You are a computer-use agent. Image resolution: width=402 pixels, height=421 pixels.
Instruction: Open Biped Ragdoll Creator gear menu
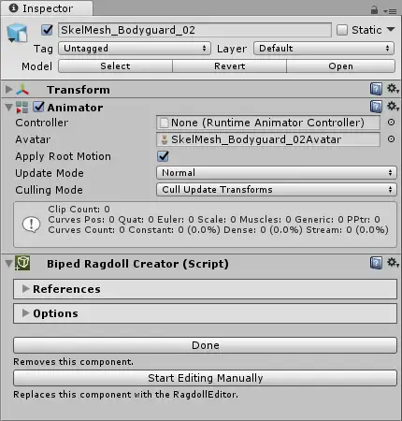(393, 263)
